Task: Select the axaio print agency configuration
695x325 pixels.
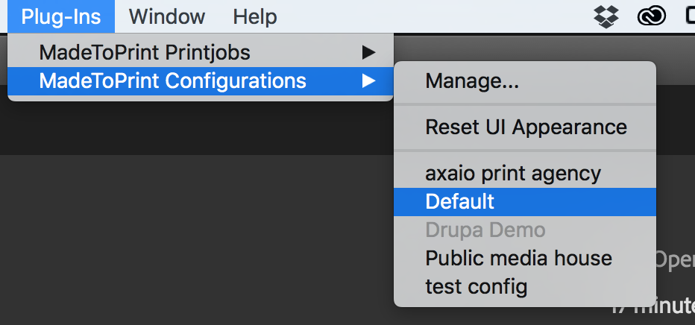Action: pos(525,173)
